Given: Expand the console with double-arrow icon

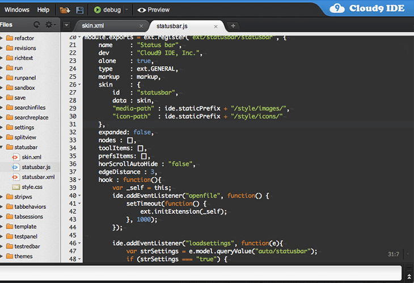Looking at the screenshot, I should 409,276.
